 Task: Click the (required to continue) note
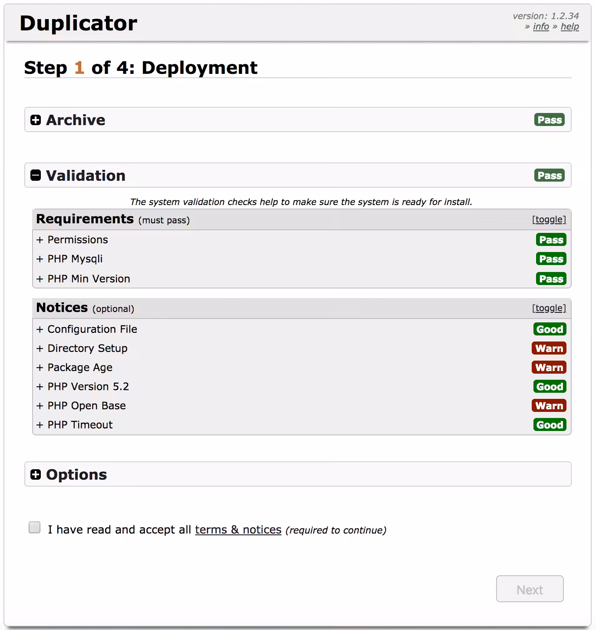click(x=336, y=530)
